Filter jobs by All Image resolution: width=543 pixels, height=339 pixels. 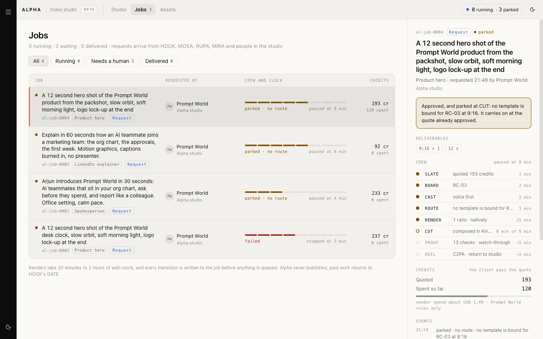pos(38,61)
